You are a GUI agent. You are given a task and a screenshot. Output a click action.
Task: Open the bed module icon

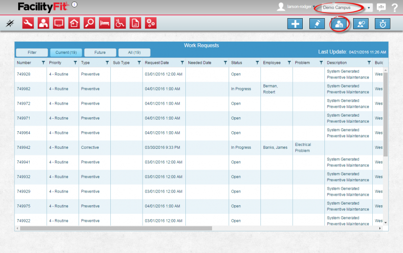(x=105, y=23)
